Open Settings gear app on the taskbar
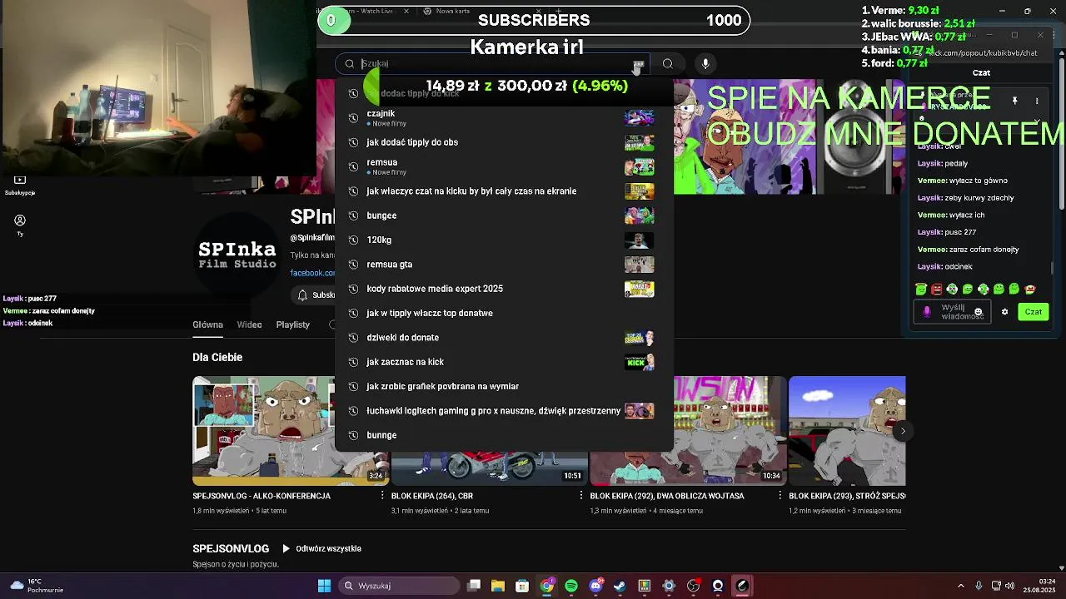Image resolution: width=1066 pixels, height=599 pixels. tap(669, 586)
